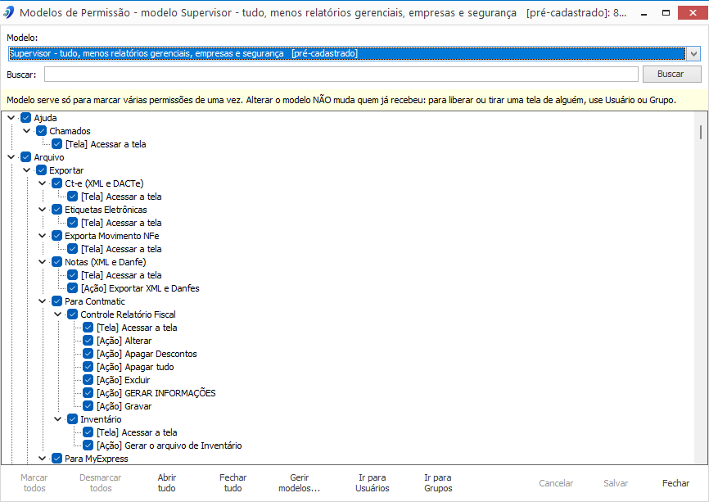Click the app icon in the title bar
The height and width of the screenshot is (502, 709).
[x=8, y=12]
